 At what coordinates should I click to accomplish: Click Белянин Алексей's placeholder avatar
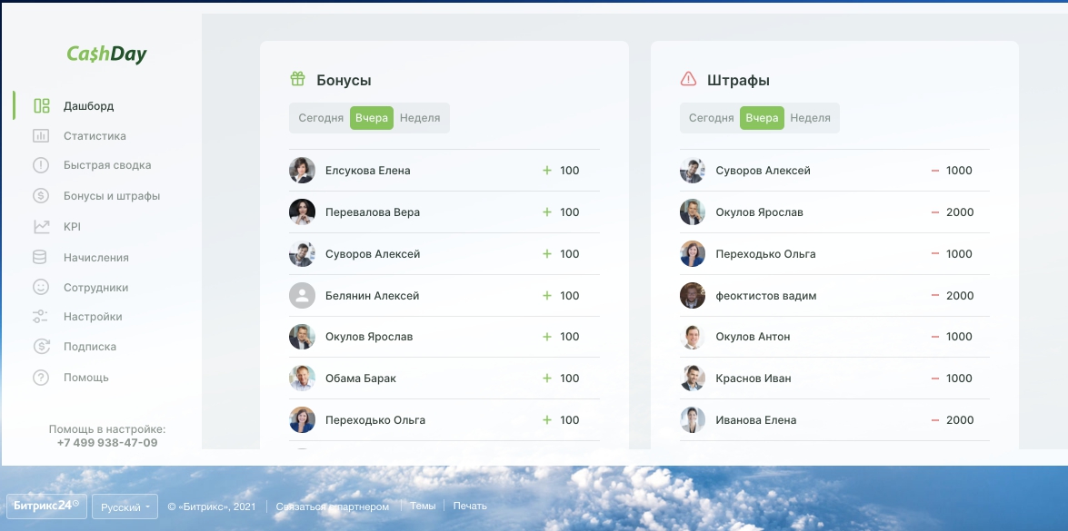pyautogui.click(x=302, y=296)
